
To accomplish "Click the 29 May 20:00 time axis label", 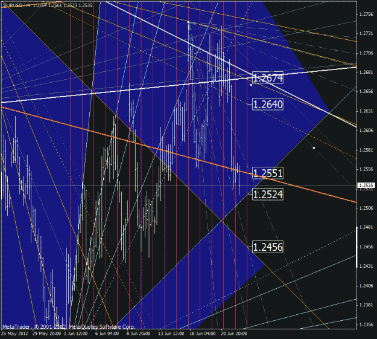I will (x=46, y=334).
